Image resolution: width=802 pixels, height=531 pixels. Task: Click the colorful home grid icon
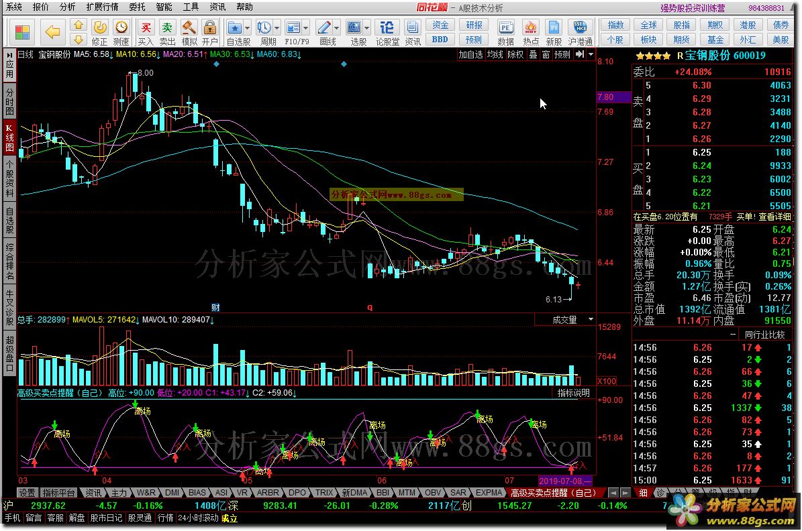[23, 32]
